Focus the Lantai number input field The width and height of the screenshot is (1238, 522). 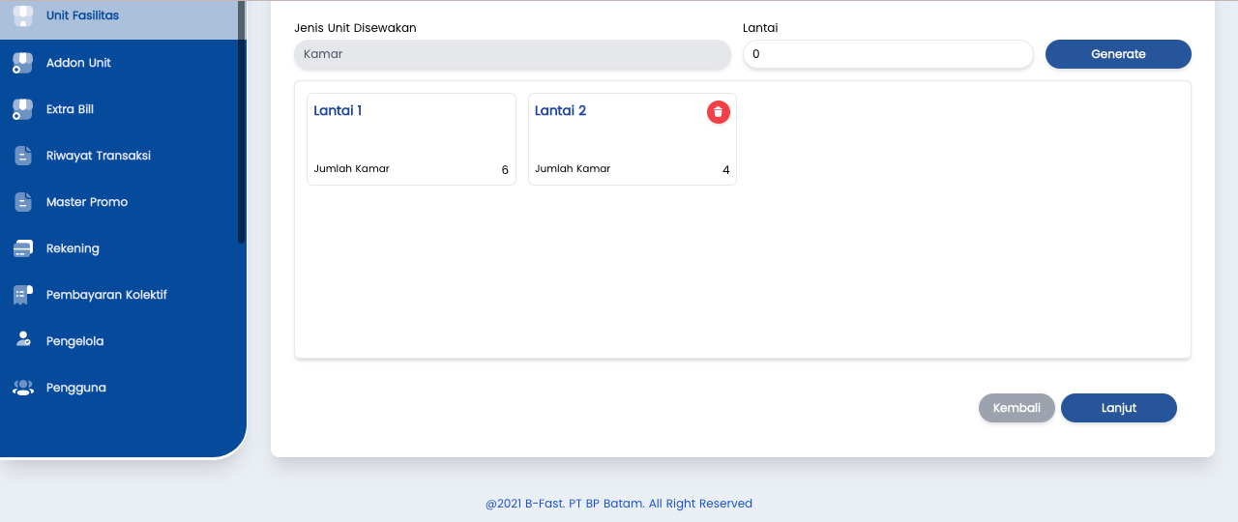[x=887, y=54]
